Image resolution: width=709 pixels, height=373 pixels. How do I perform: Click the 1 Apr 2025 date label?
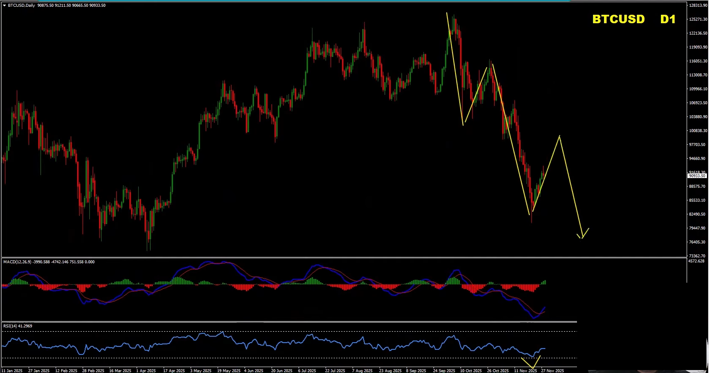click(x=146, y=371)
